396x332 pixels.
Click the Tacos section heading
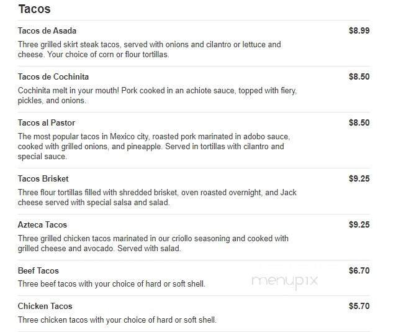(x=35, y=9)
